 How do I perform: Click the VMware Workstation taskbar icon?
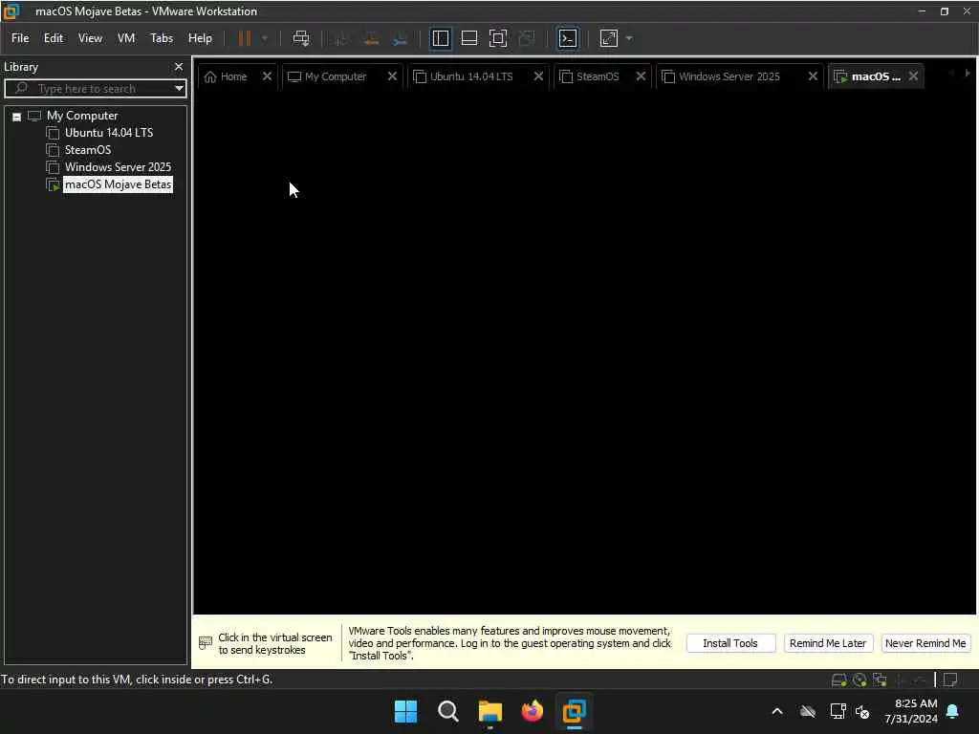[x=574, y=711]
